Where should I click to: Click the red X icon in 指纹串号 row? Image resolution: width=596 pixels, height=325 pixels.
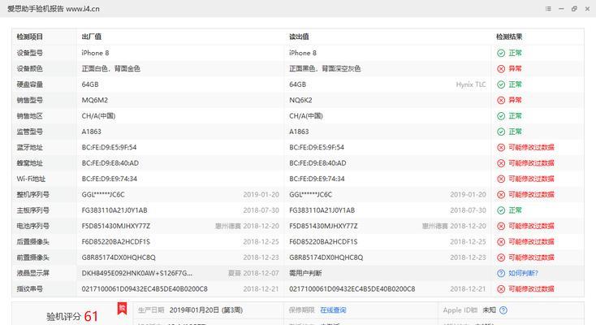point(501,289)
